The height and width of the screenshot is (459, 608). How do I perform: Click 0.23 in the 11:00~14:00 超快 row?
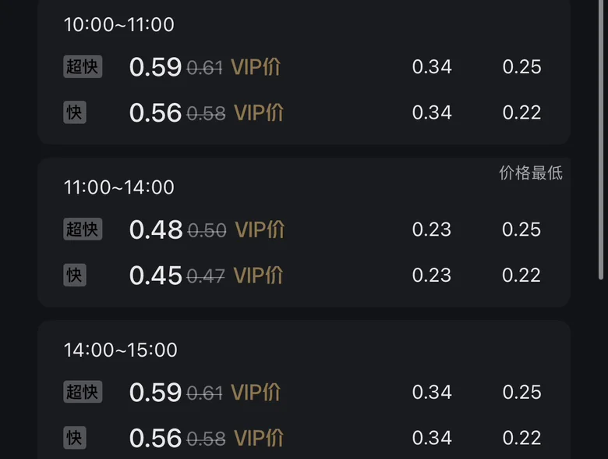click(x=432, y=229)
